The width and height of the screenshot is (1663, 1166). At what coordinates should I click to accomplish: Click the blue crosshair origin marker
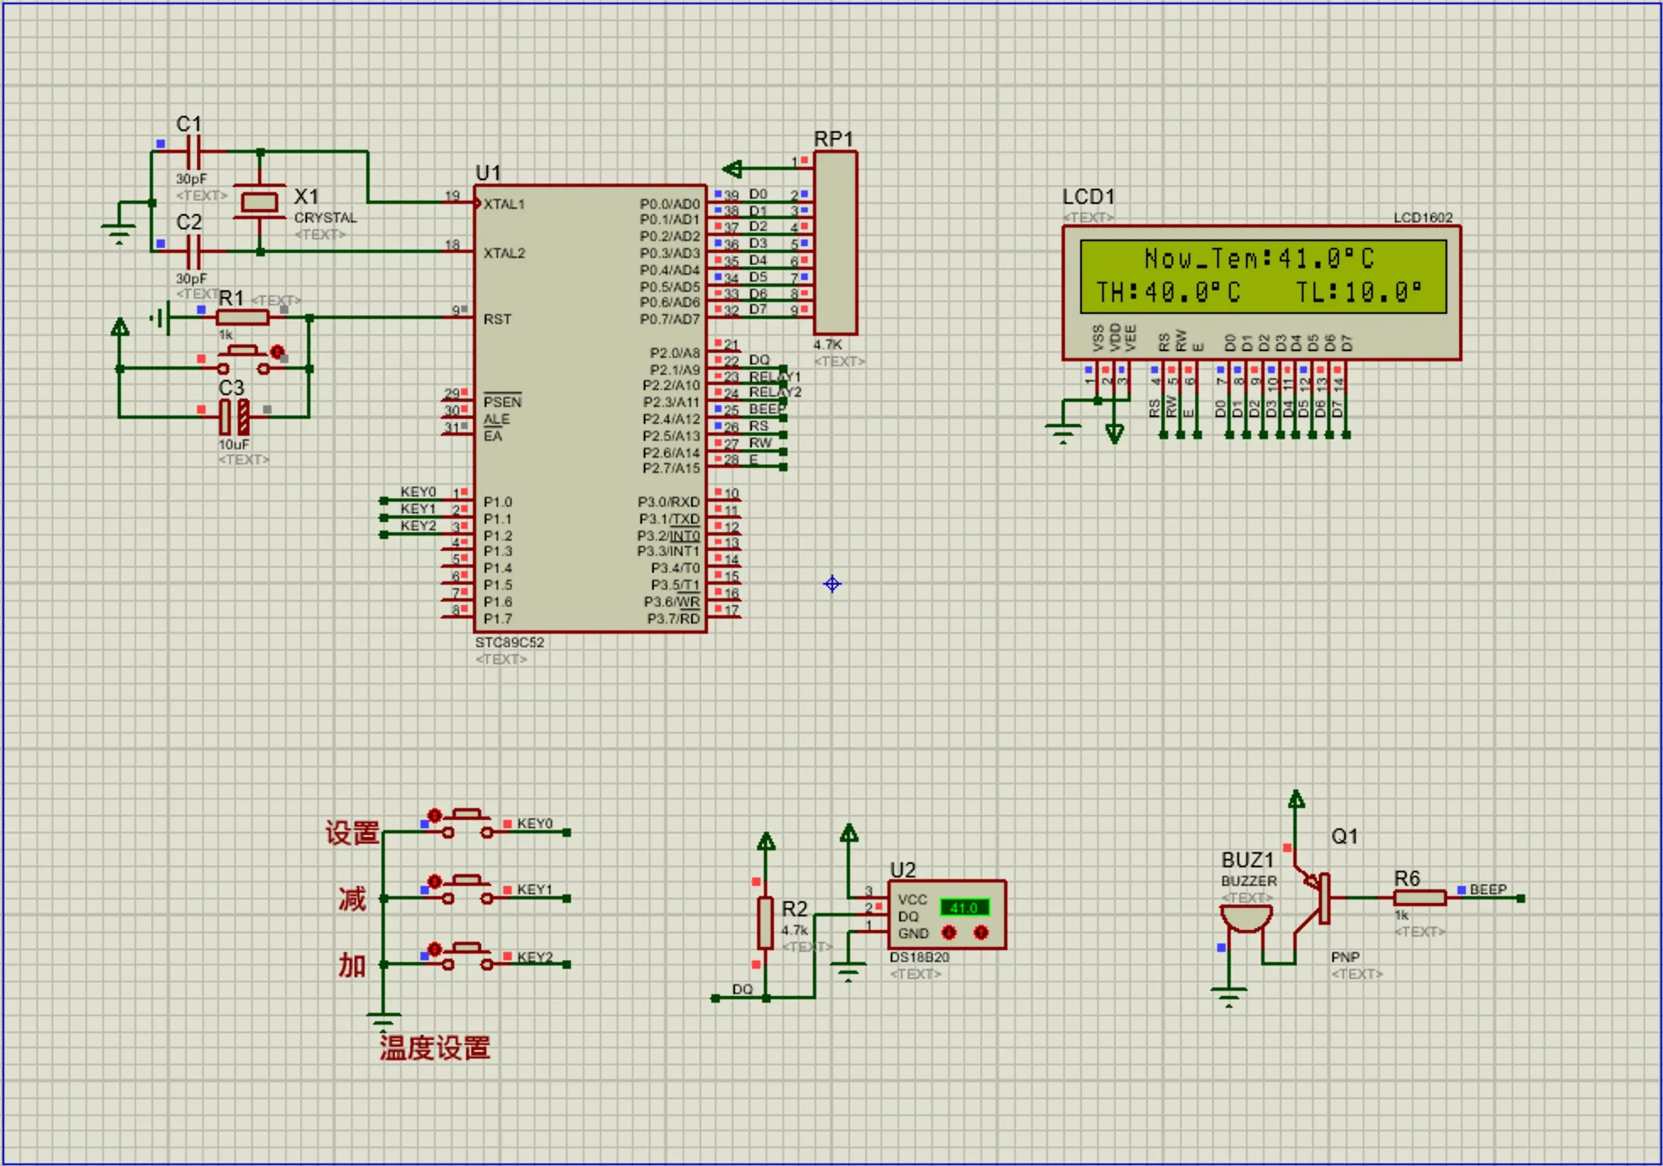coord(832,584)
